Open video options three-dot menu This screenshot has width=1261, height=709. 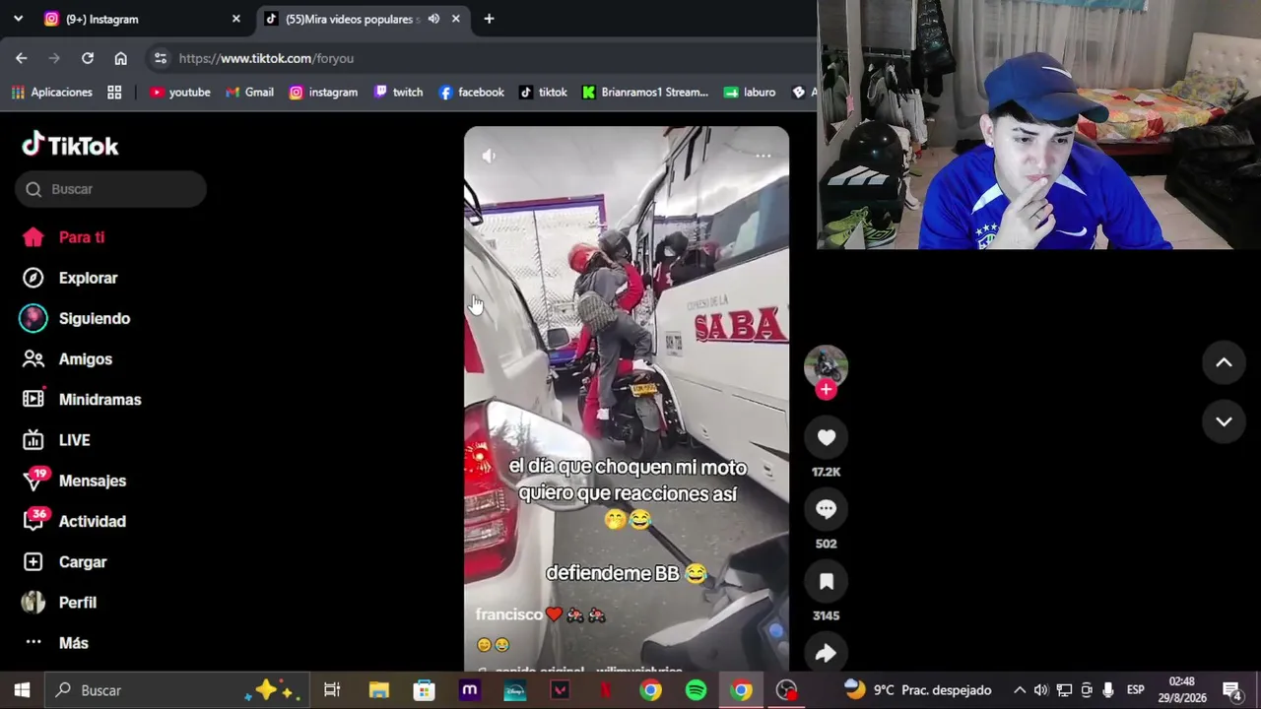763,156
